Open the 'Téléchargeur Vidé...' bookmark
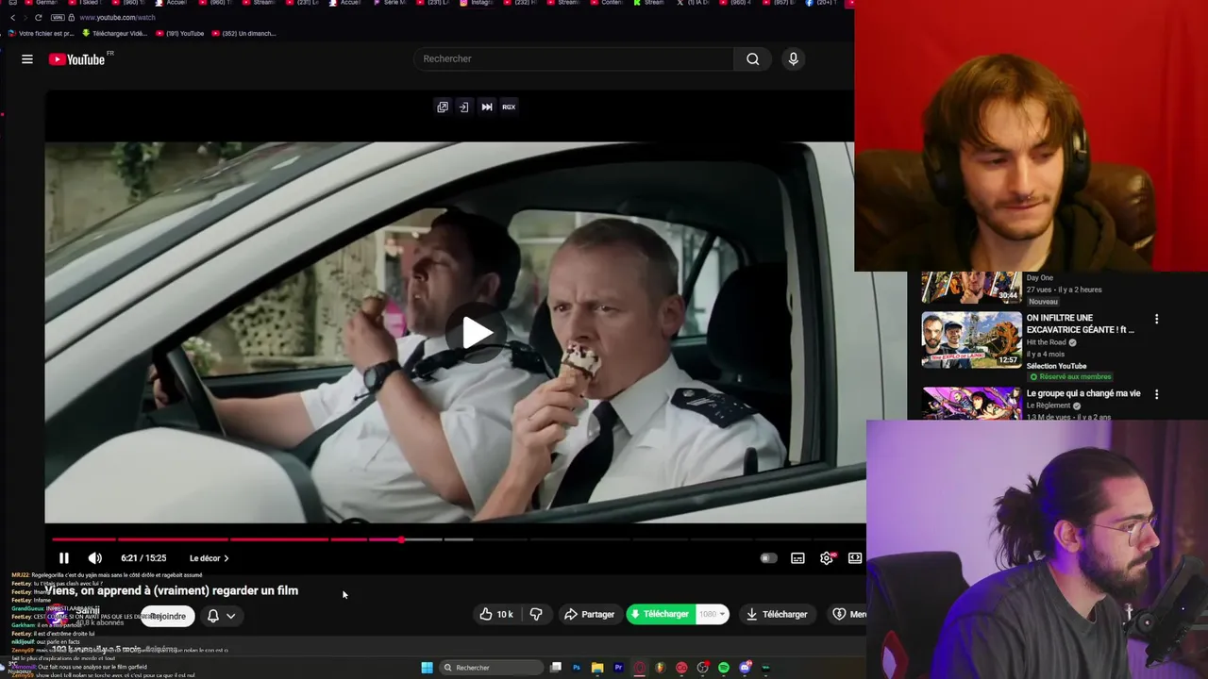This screenshot has height=679, width=1208. pos(115,33)
